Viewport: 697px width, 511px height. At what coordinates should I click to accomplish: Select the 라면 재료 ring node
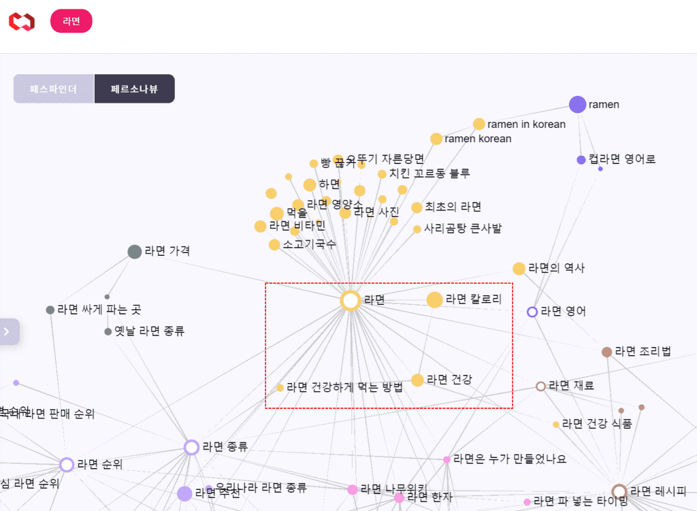click(540, 386)
